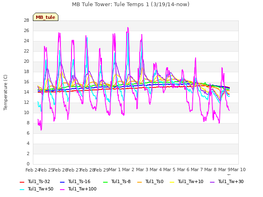The height and width of the screenshot is (197, 263).
Task: Click the purple Tul1_Tw+30 legend swatch
Action: pos(212,182)
